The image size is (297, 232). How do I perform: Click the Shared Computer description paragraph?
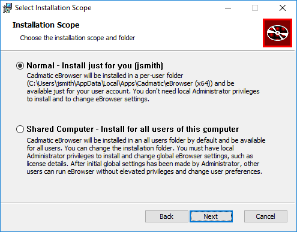(x=146, y=156)
